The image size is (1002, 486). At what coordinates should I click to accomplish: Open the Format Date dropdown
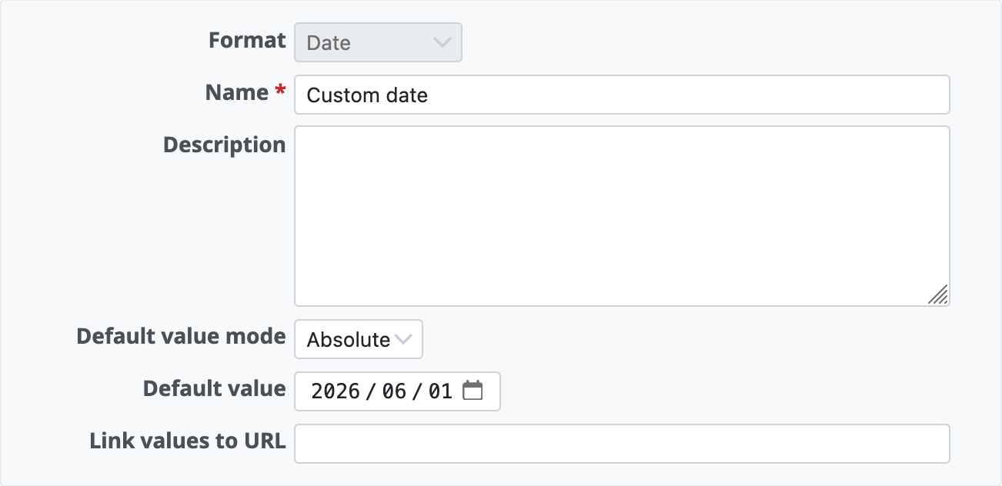tap(378, 42)
